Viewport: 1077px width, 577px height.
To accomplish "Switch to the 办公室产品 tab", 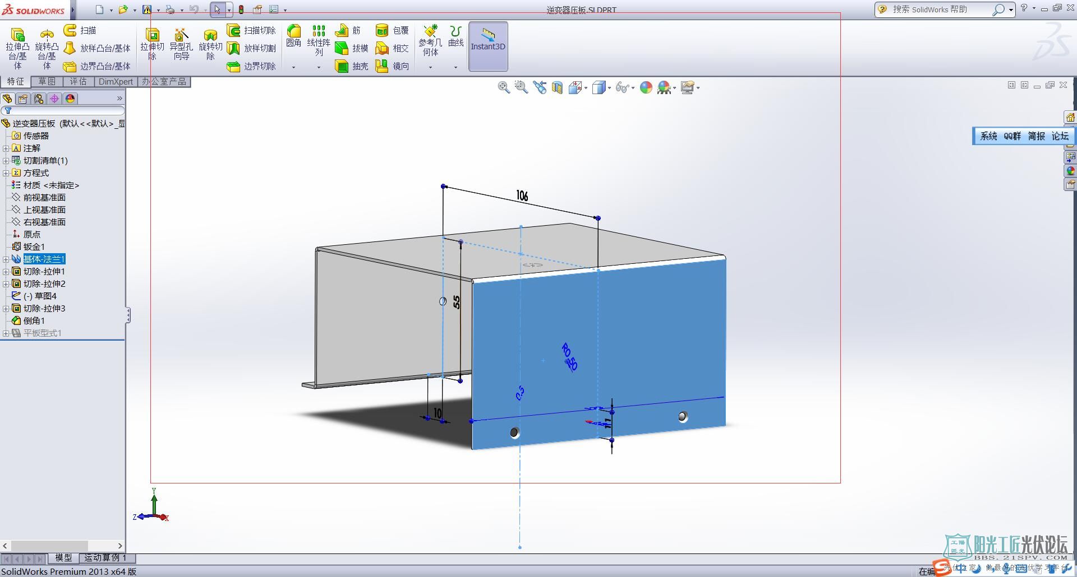I will [x=164, y=82].
